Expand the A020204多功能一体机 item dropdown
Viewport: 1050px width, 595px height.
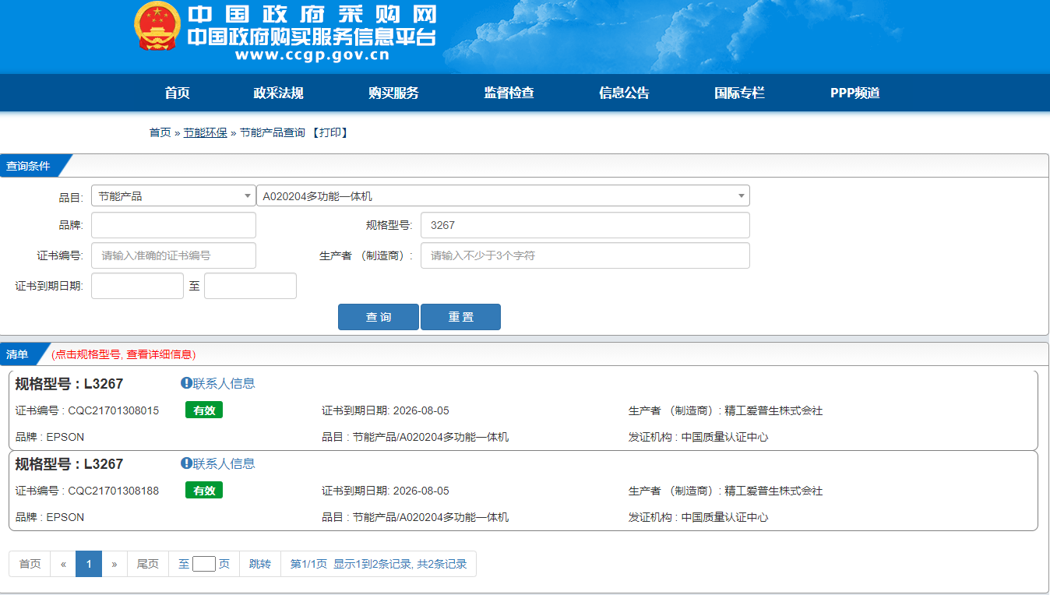tap(502, 196)
